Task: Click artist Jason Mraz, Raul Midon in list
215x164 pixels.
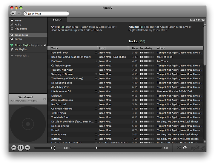Action: coord(112,57)
